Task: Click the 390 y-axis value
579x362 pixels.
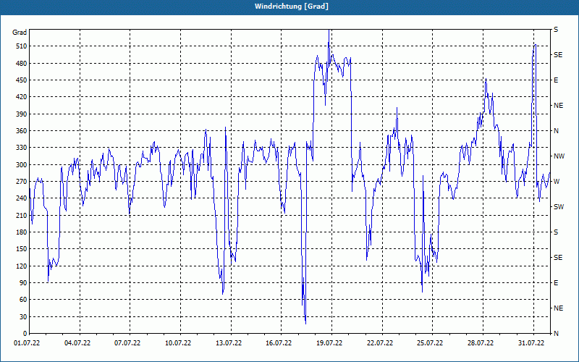Action: 22,114
